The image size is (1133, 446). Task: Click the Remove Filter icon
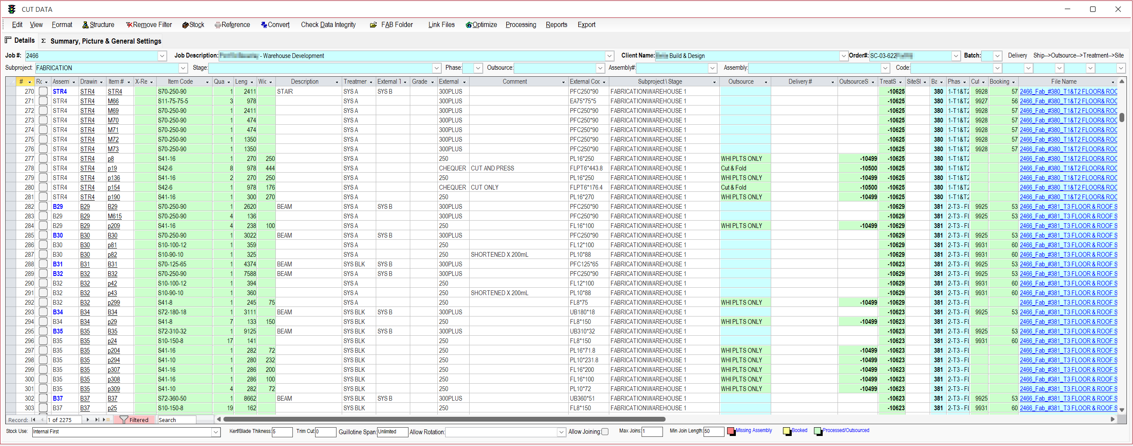(x=129, y=25)
